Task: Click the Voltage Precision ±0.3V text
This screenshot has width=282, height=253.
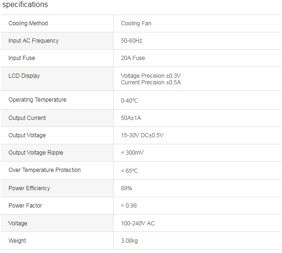Action: [151, 76]
